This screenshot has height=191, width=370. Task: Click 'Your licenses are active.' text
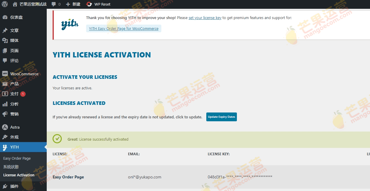click(x=72, y=88)
